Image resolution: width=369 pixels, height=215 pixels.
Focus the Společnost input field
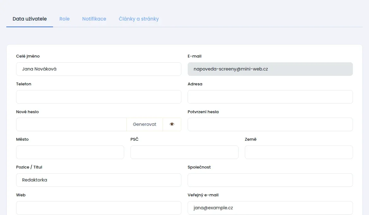tap(270, 180)
